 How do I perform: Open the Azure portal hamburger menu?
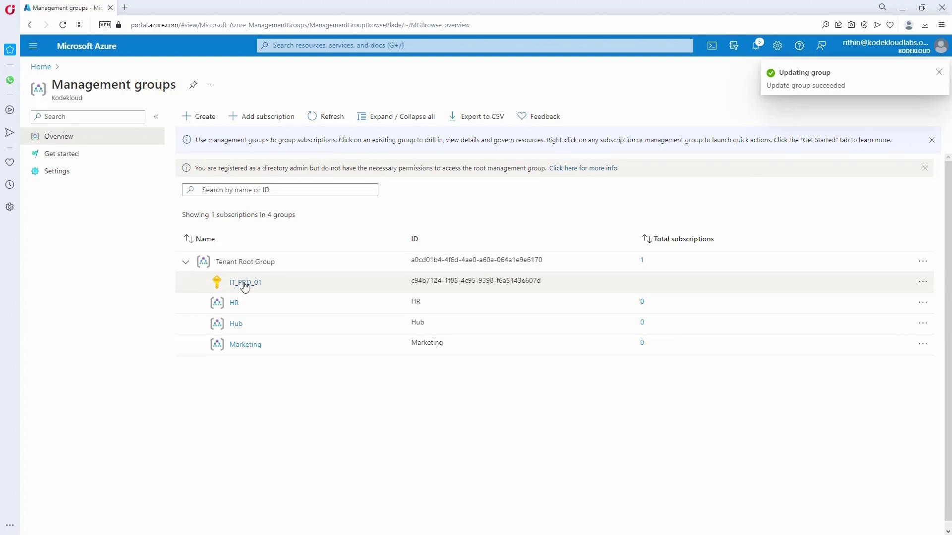[x=33, y=46]
